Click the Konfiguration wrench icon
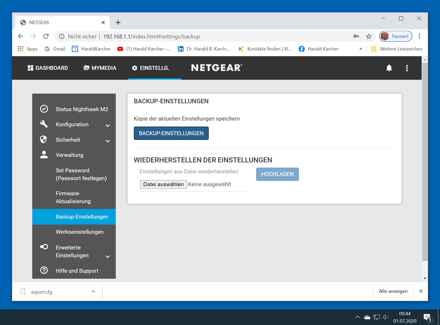Screen dimensions: 440x325 44,124
